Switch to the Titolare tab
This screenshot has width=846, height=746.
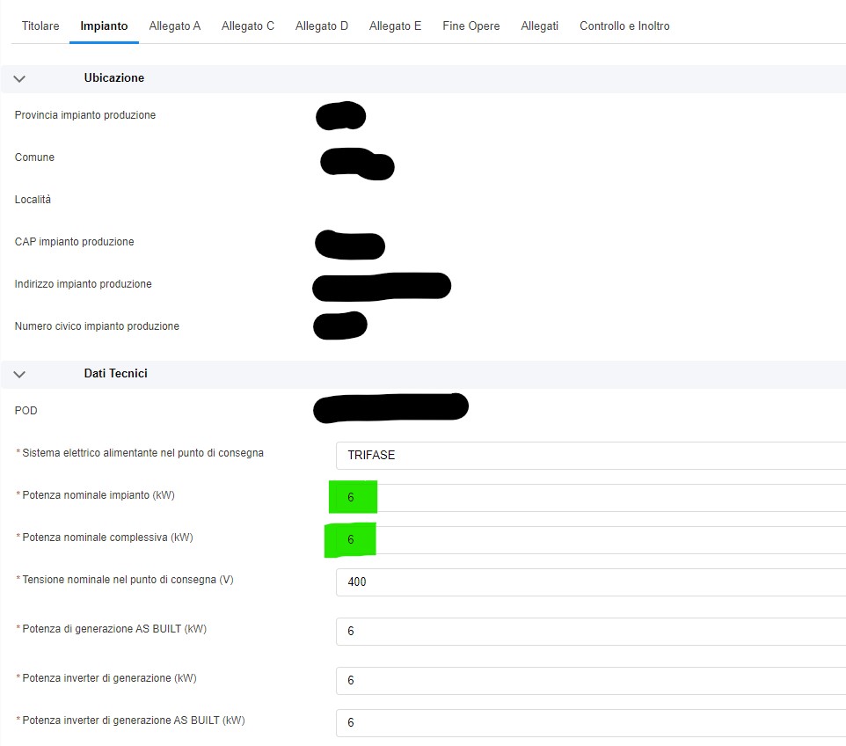40,26
